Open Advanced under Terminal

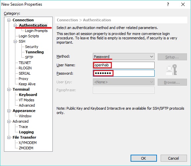(x=27, y=105)
